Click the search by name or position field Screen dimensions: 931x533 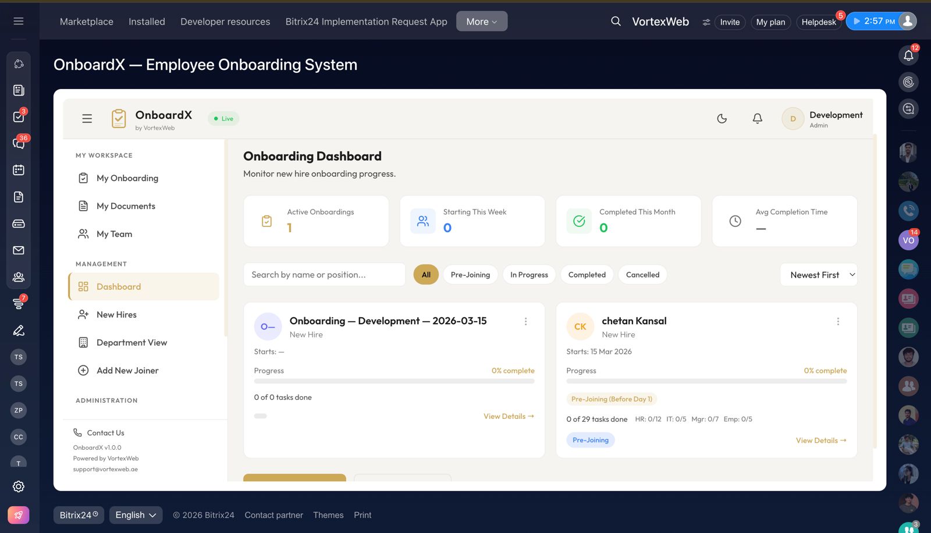[x=324, y=275]
